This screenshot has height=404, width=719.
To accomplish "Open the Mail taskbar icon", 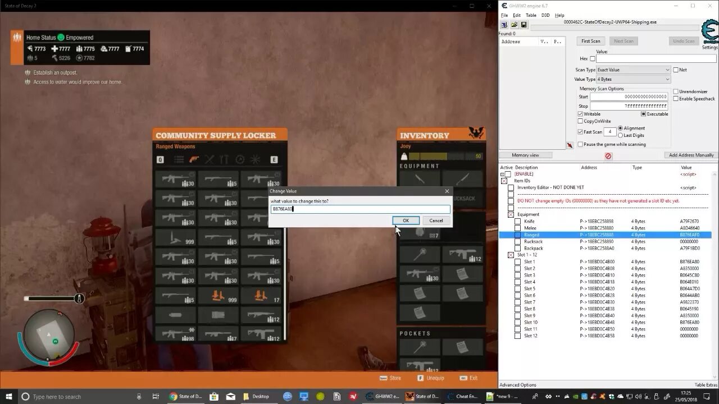I will pos(230,396).
